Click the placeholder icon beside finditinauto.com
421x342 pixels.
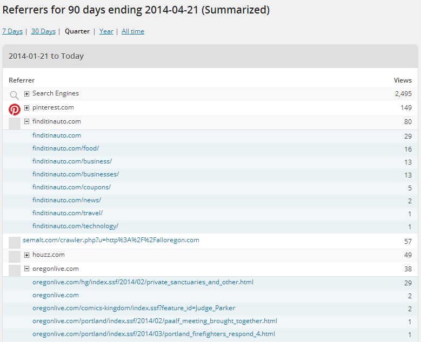point(15,124)
